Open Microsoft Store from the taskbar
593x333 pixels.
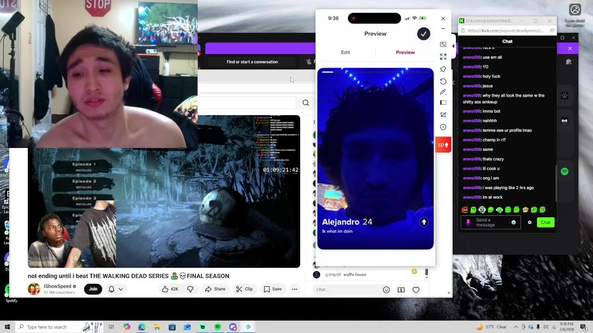172,327
